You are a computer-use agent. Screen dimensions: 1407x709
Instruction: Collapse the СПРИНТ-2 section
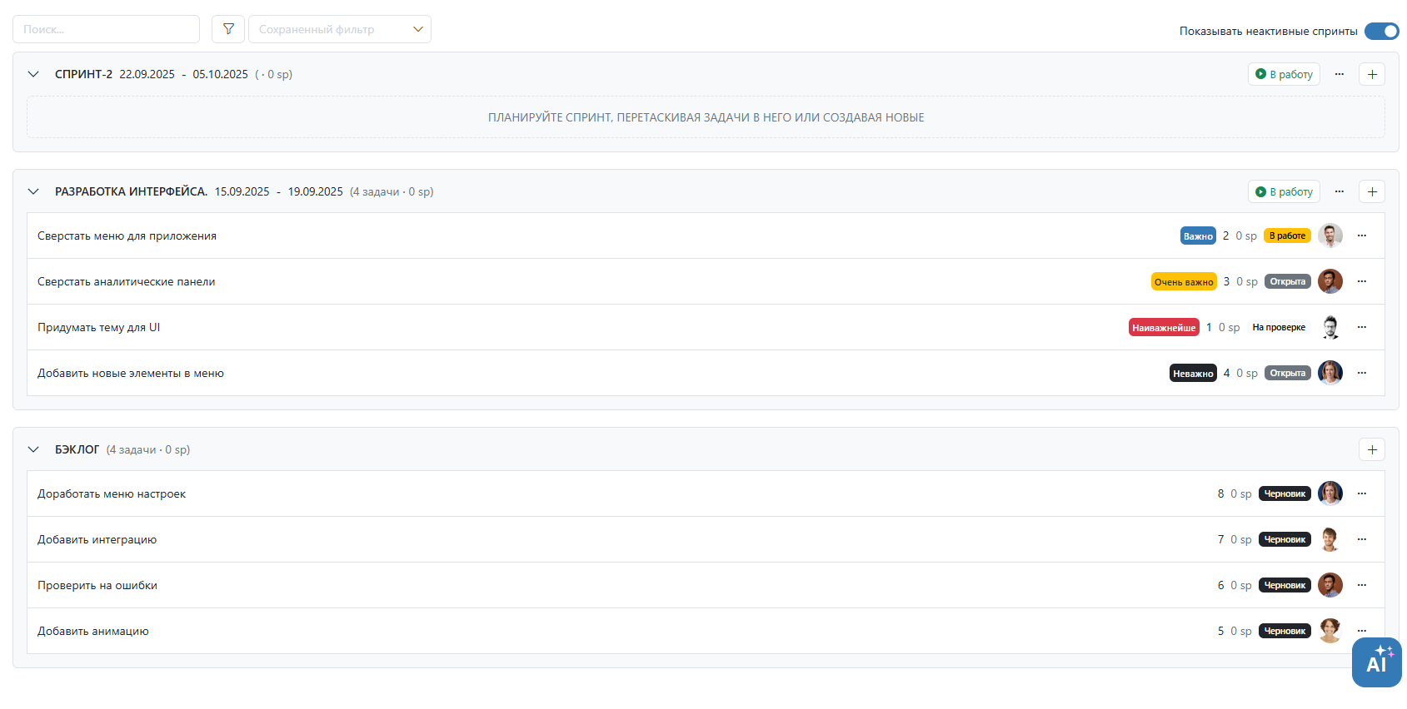point(33,74)
